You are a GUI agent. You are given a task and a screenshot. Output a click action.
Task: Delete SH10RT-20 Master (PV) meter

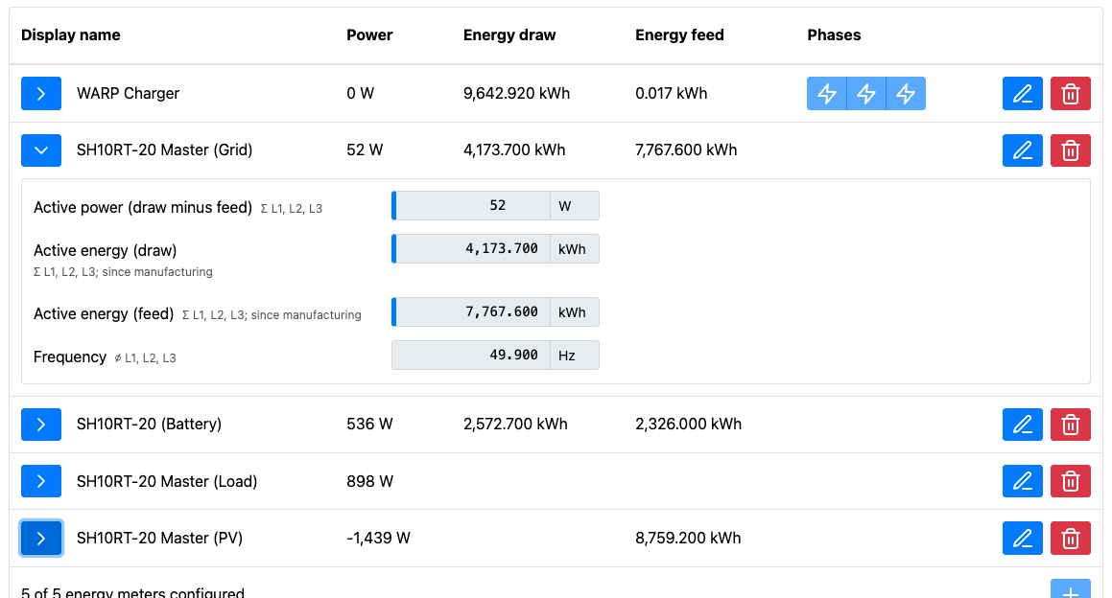coord(1071,539)
